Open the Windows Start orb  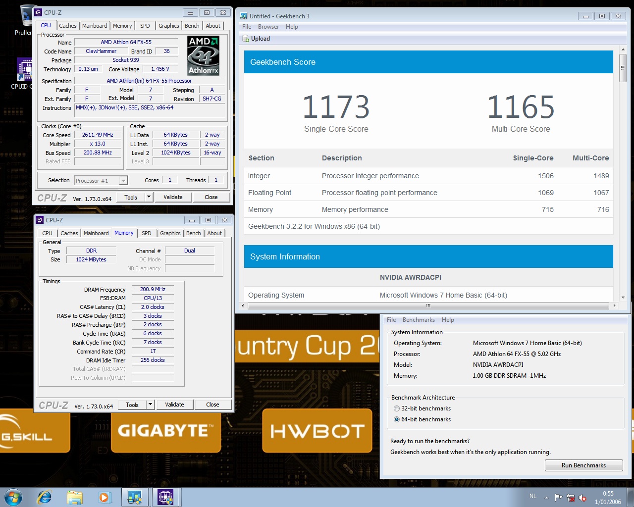(13, 497)
